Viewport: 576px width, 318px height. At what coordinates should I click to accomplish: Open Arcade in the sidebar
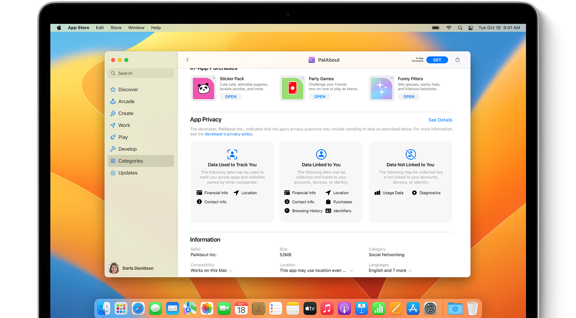[x=126, y=101]
